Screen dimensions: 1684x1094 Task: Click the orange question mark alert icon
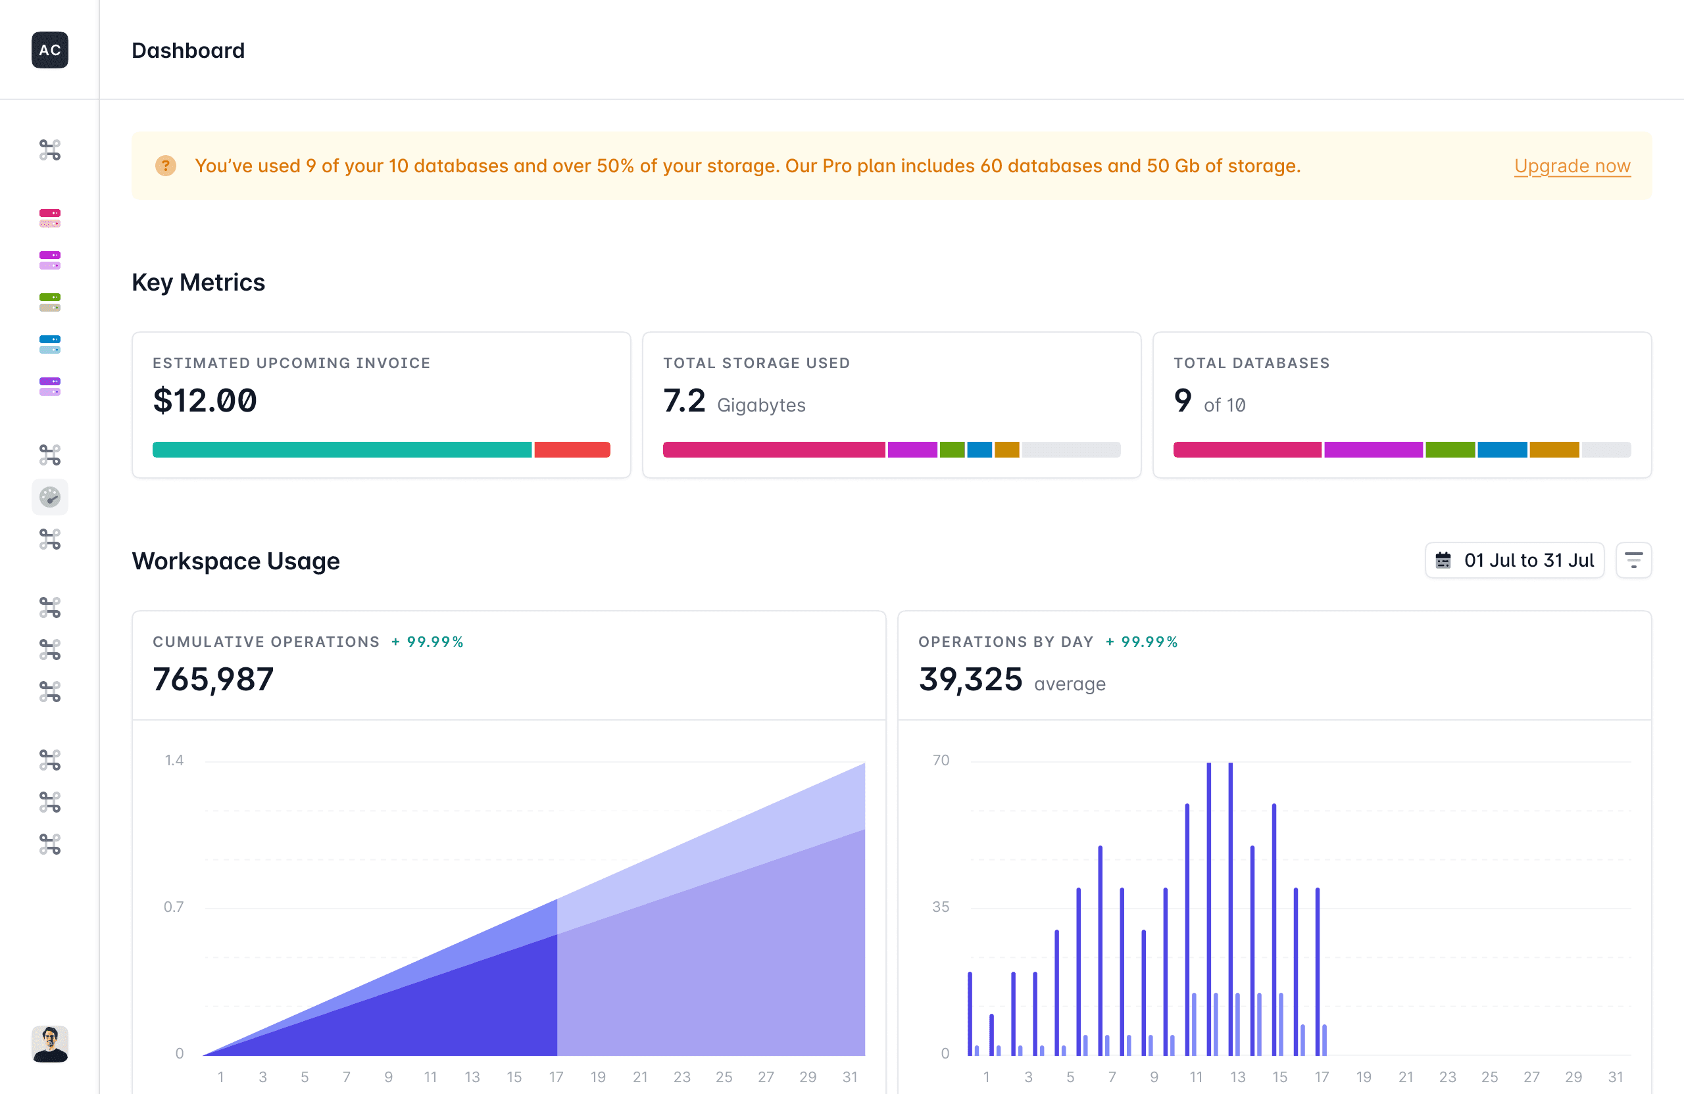click(166, 166)
